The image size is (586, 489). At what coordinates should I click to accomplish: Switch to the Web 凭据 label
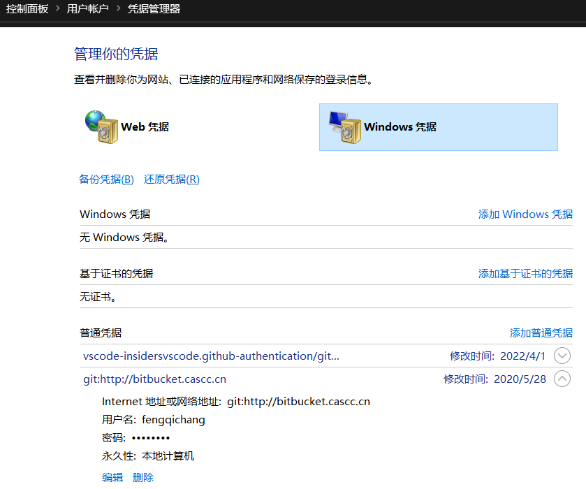145,127
